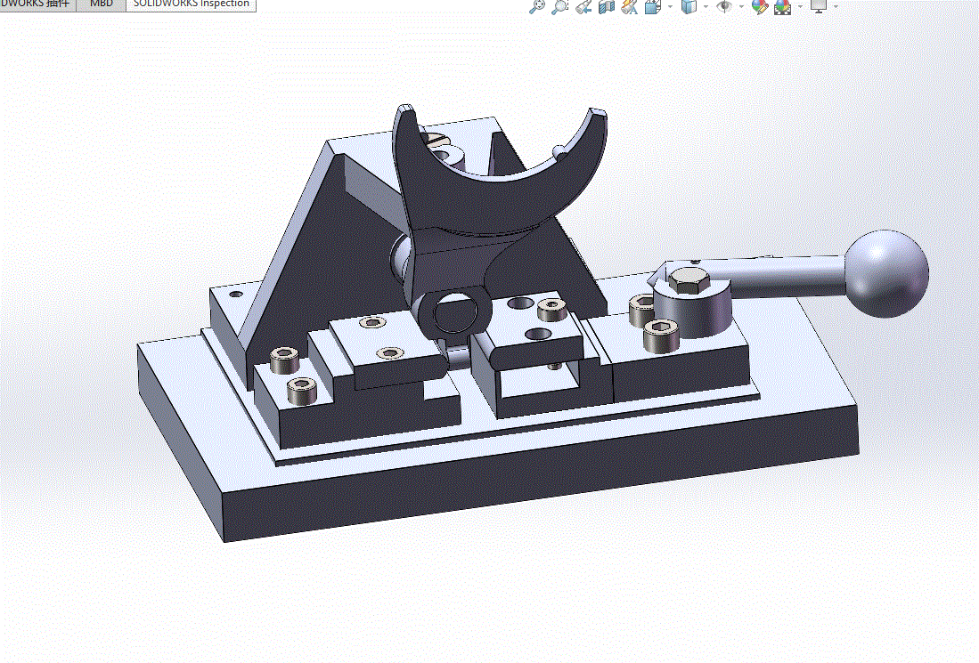The height and width of the screenshot is (663, 979).
Task: Select the hex bolt head on the lever
Action: 689,280
